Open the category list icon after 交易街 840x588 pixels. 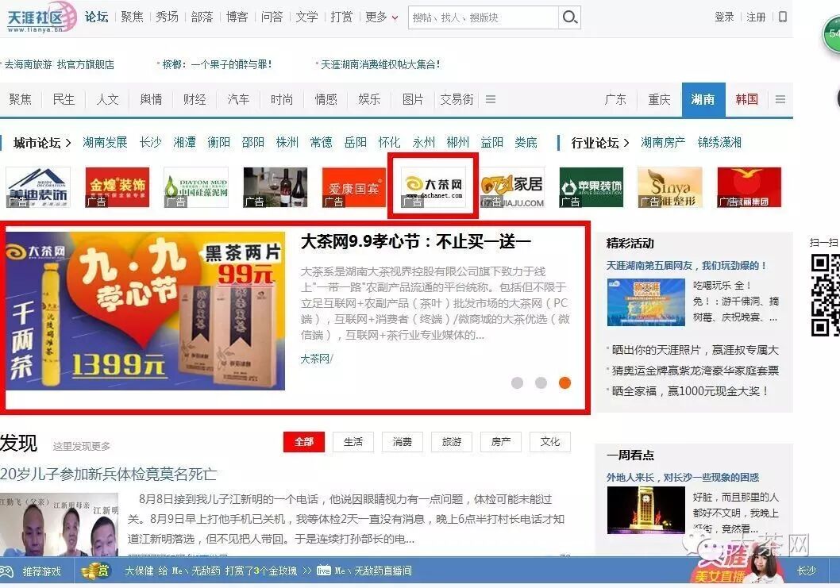click(490, 100)
